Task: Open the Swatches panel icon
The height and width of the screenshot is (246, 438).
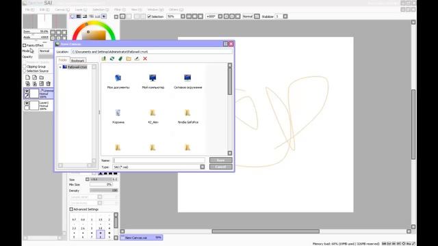Action: [97, 16]
